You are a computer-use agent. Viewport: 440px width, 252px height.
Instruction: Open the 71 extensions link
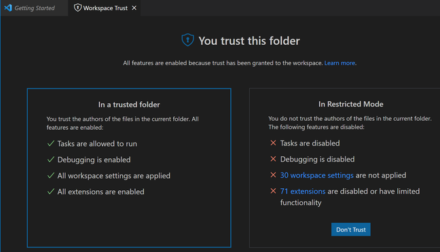click(x=303, y=192)
